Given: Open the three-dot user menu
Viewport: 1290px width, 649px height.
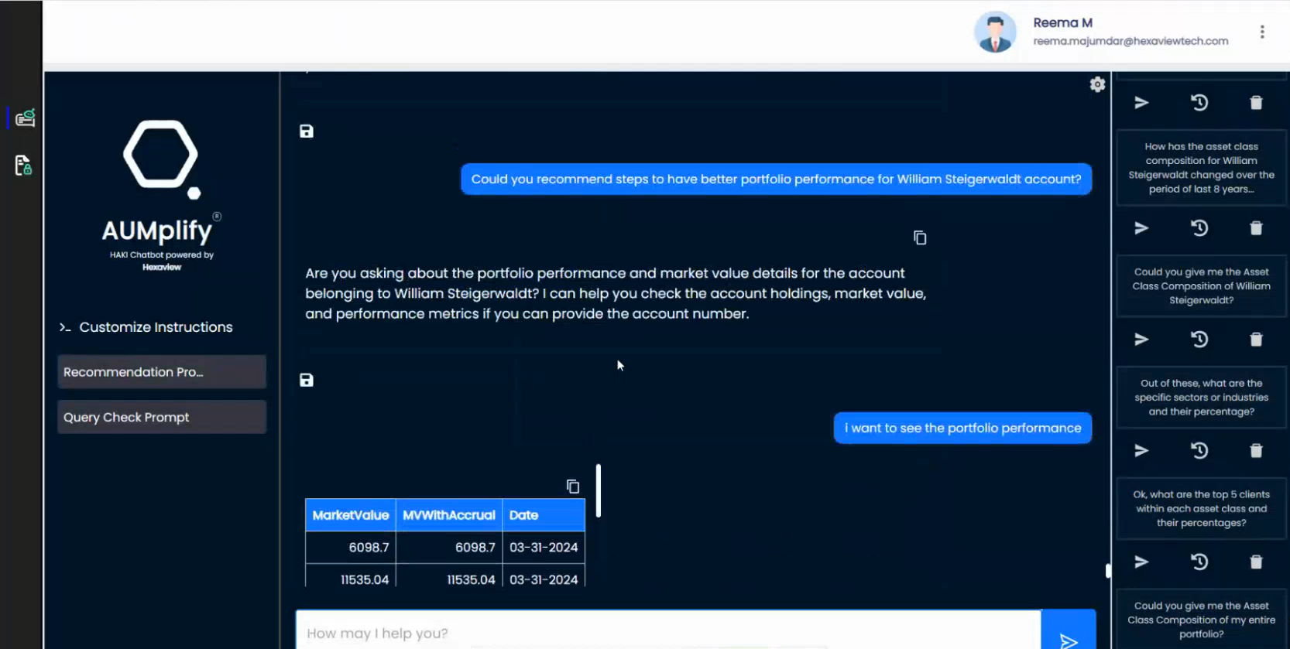Looking at the screenshot, I should click(x=1262, y=32).
